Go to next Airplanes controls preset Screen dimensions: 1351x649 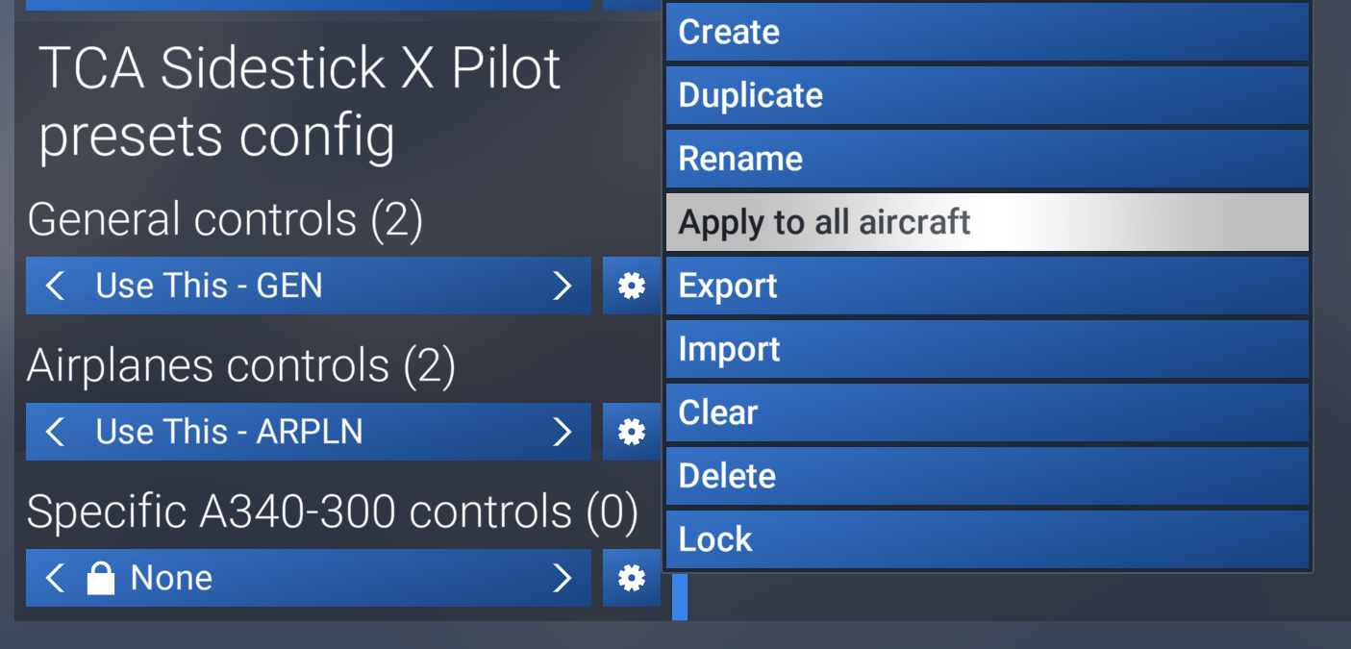coord(563,432)
